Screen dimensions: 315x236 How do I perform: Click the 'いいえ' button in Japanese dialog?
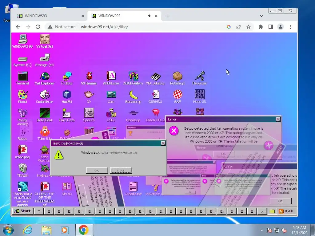click(x=121, y=170)
